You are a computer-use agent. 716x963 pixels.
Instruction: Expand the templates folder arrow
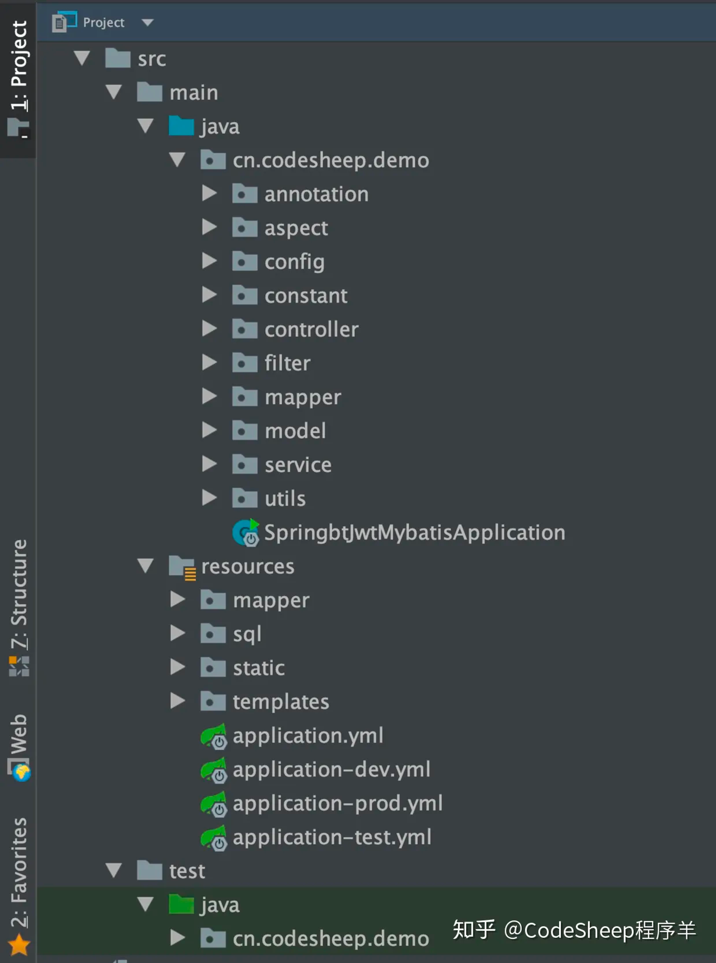177,701
